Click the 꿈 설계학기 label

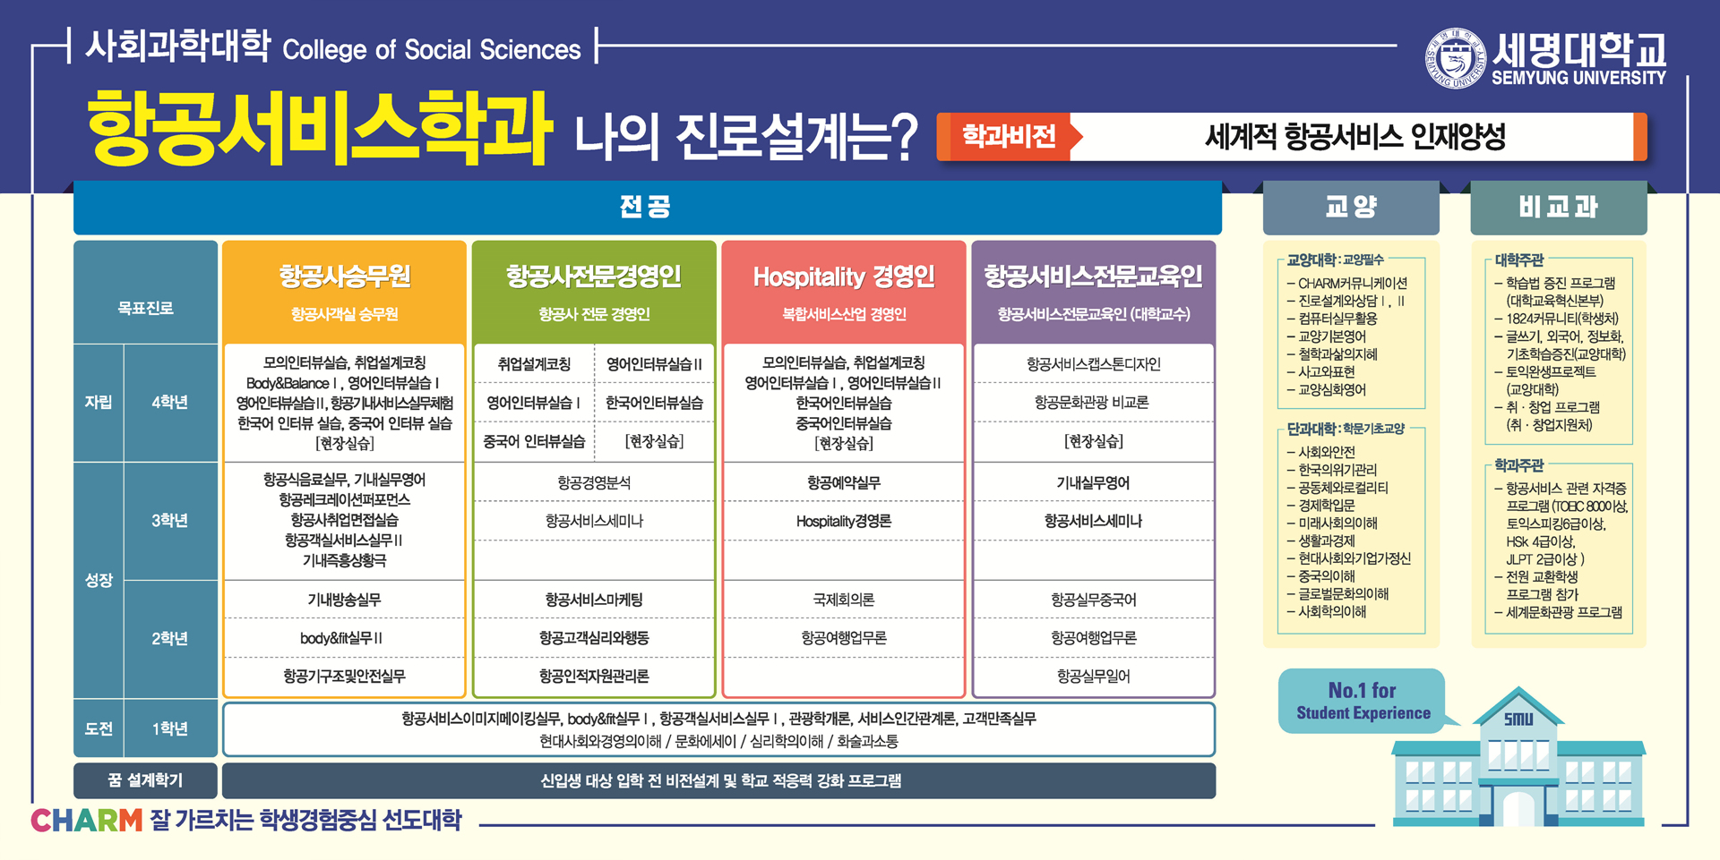[145, 780]
